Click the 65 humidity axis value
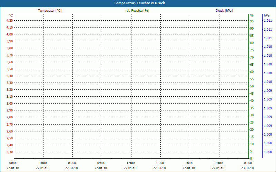 point(252,65)
